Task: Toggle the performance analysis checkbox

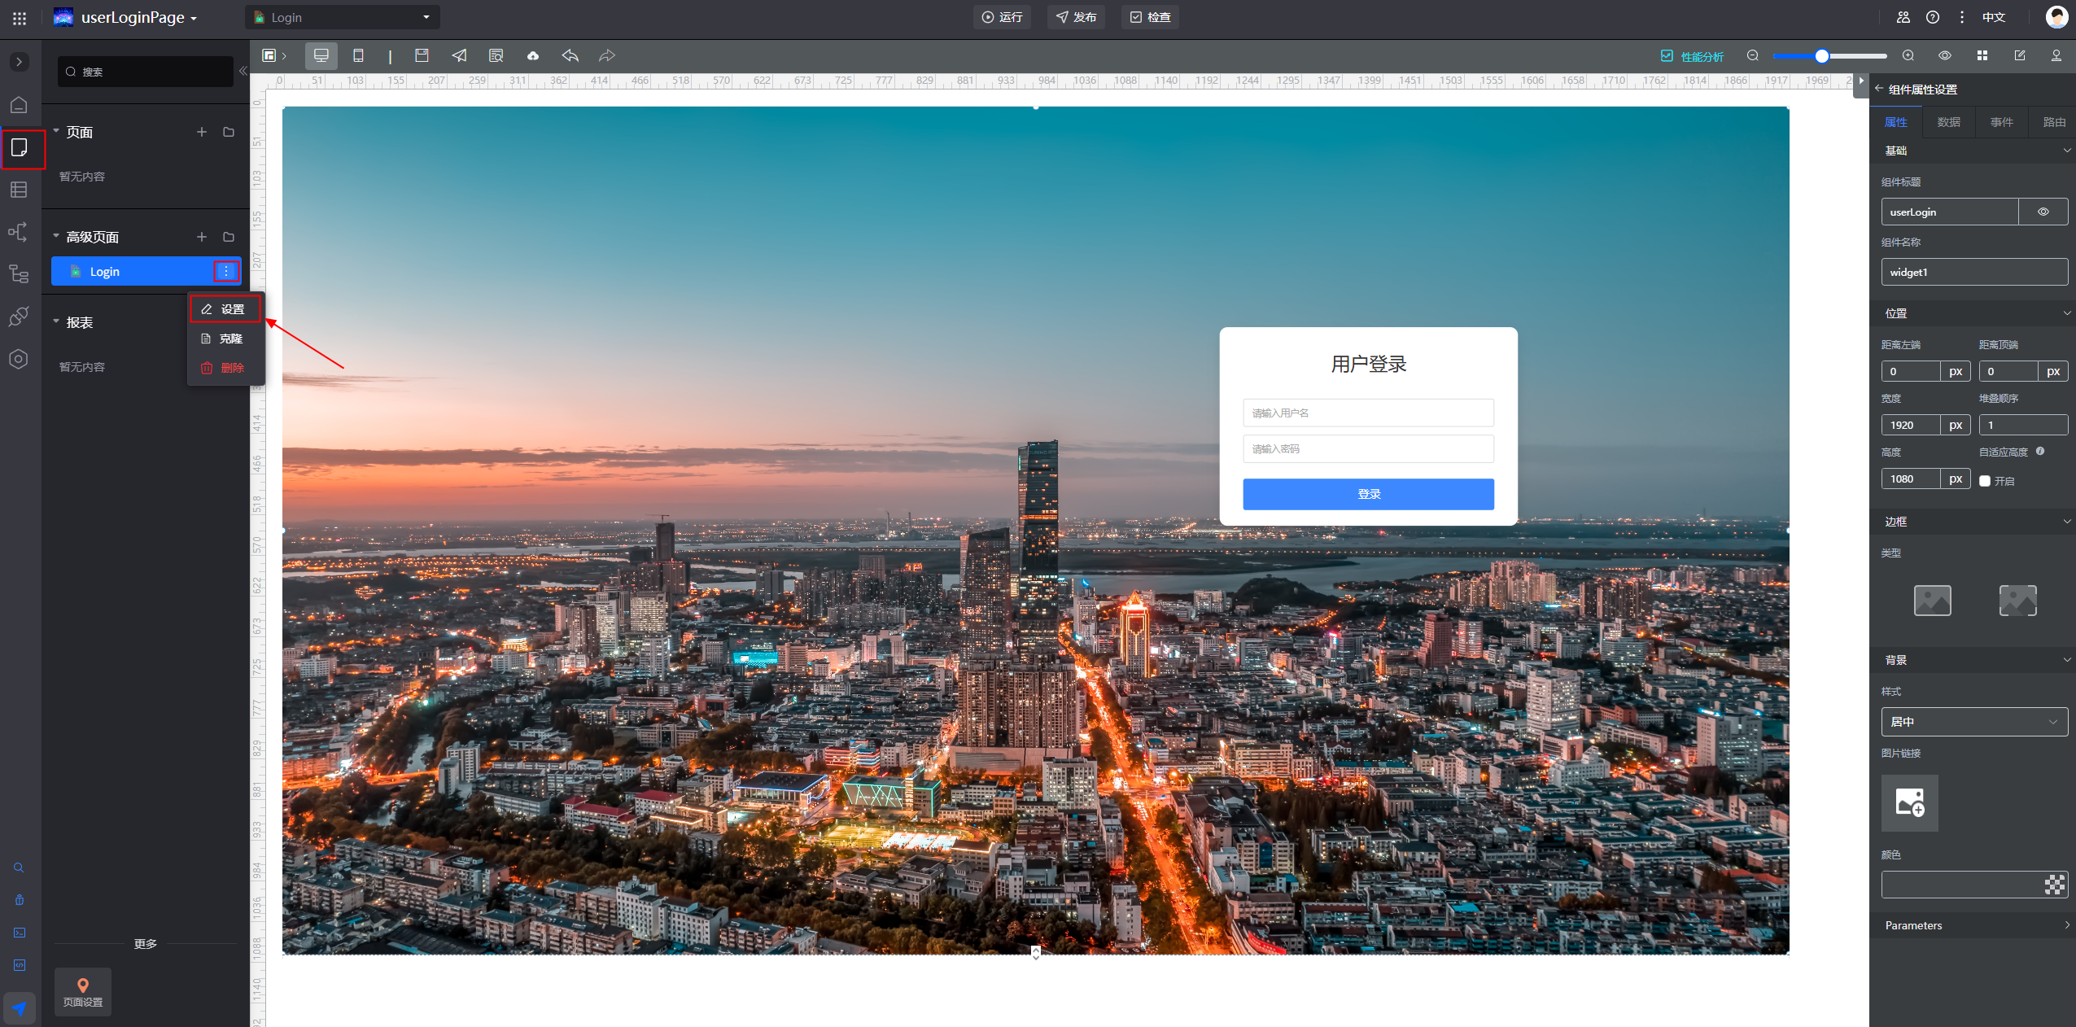Action: (x=1667, y=56)
